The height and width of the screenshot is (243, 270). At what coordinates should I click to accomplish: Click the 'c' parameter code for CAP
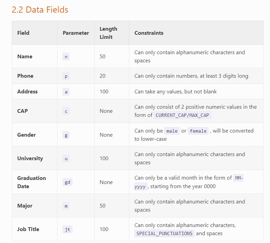tap(66, 111)
